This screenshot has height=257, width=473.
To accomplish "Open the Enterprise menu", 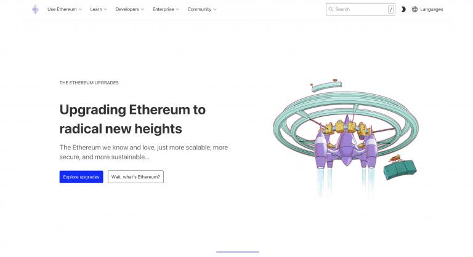I will pos(166,9).
